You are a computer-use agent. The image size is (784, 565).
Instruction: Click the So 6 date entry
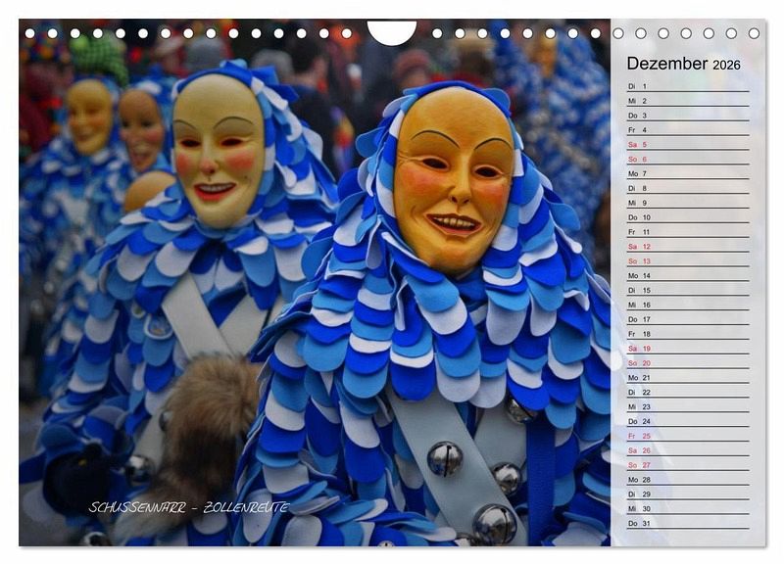[x=686, y=159]
